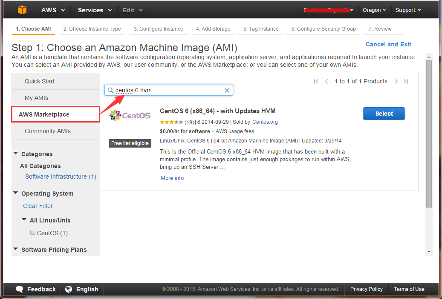Click the Feedback speech bubble icon
This screenshot has width=442, height=299.
[20, 289]
